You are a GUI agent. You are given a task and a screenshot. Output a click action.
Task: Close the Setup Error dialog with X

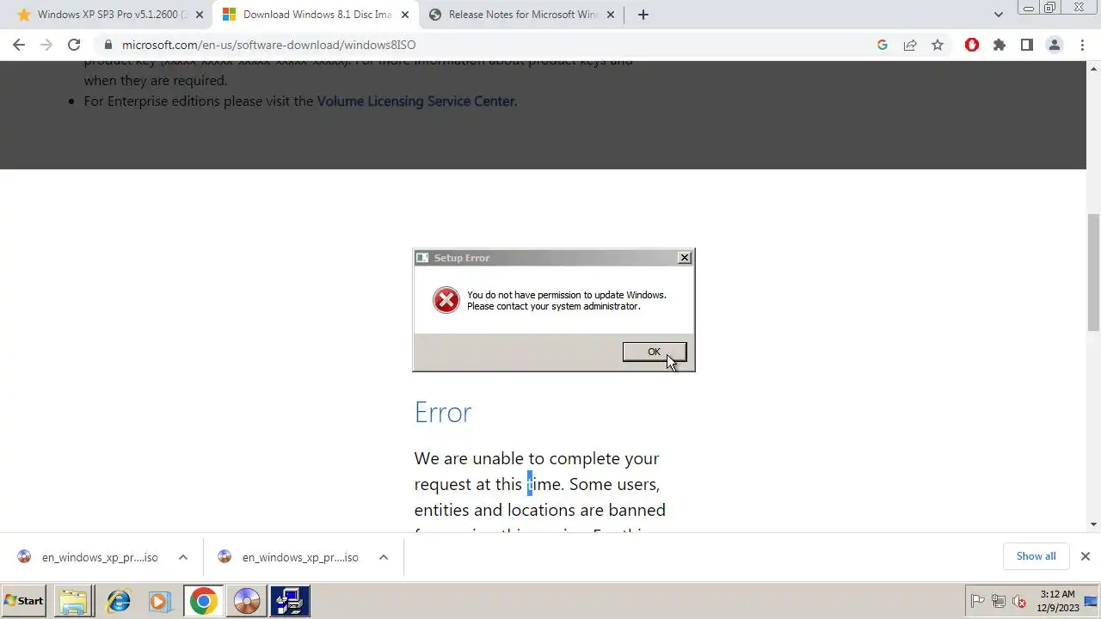coord(685,258)
